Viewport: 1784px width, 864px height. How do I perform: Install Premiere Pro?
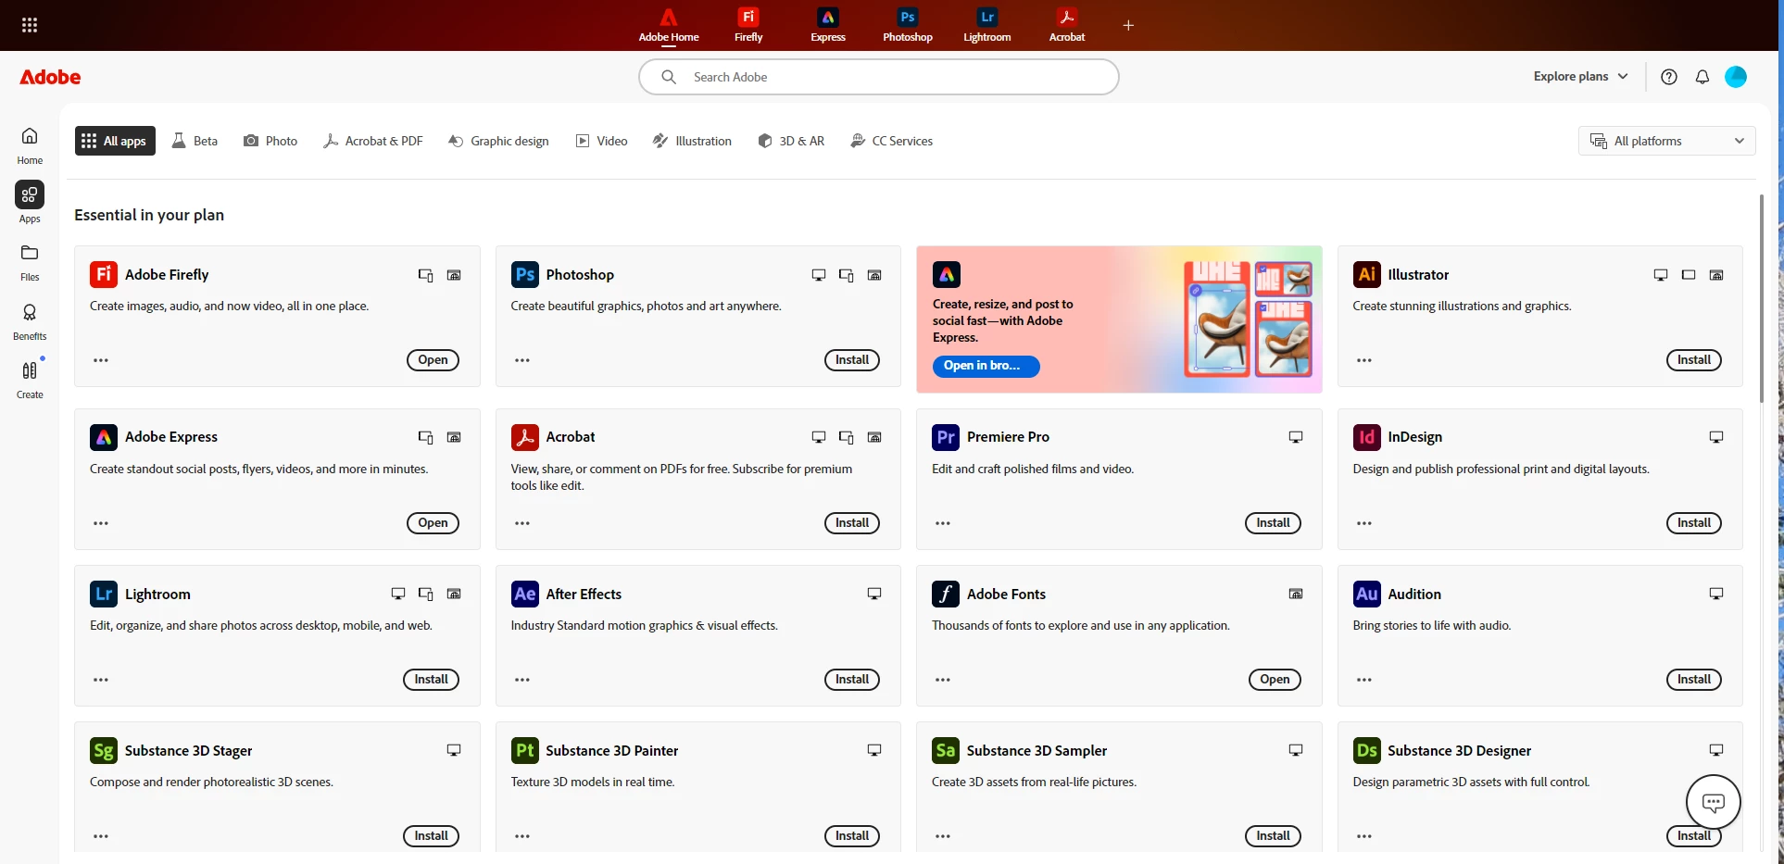tap(1273, 523)
